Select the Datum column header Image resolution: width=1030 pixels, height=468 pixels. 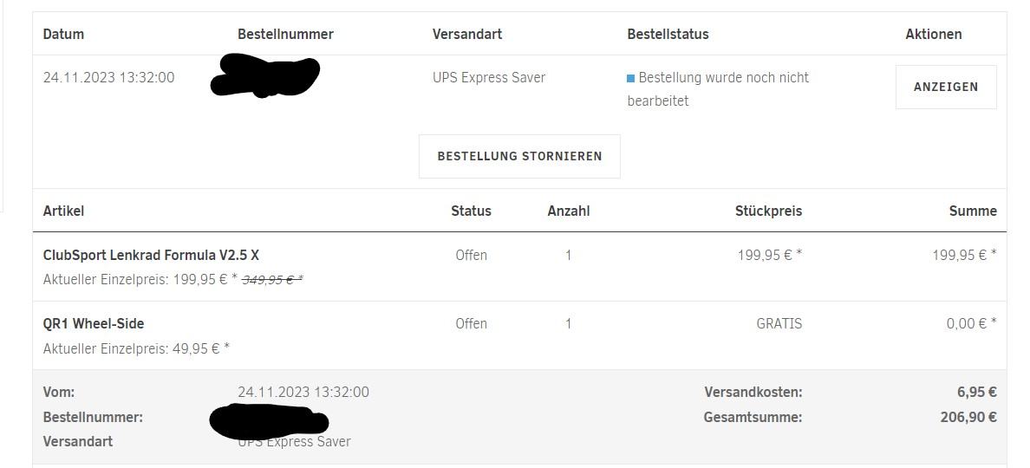(x=63, y=34)
